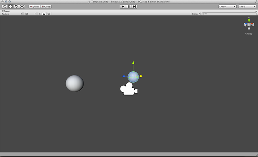This screenshot has width=258, height=157.
Task: Toggle the Center pivot button
Action: coord(34,6)
